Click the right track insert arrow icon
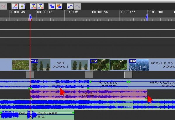The height and width of the screenshot is (120, 175). coord(41,6)
